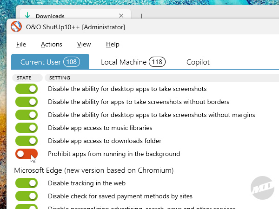Open the File menu
Image resolution: width=279 pixels, height=209 pixels.
point(21,45)
